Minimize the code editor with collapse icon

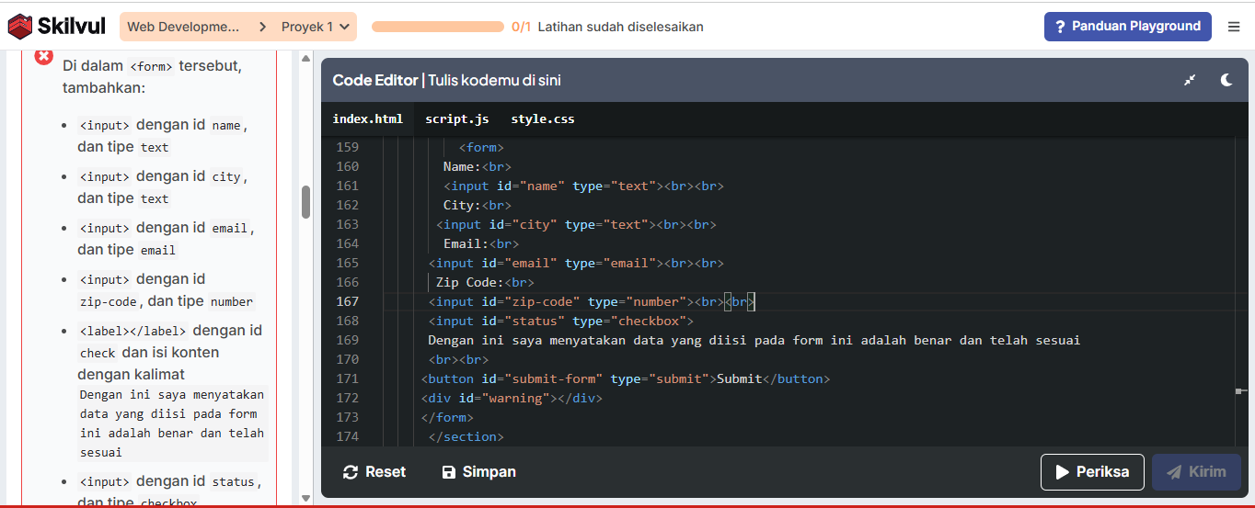click(x=1190, y=80)
